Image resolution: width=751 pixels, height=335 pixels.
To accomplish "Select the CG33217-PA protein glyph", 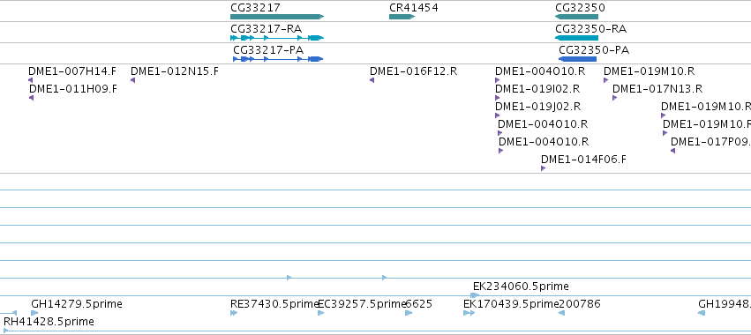I will (x=278, y=59).
